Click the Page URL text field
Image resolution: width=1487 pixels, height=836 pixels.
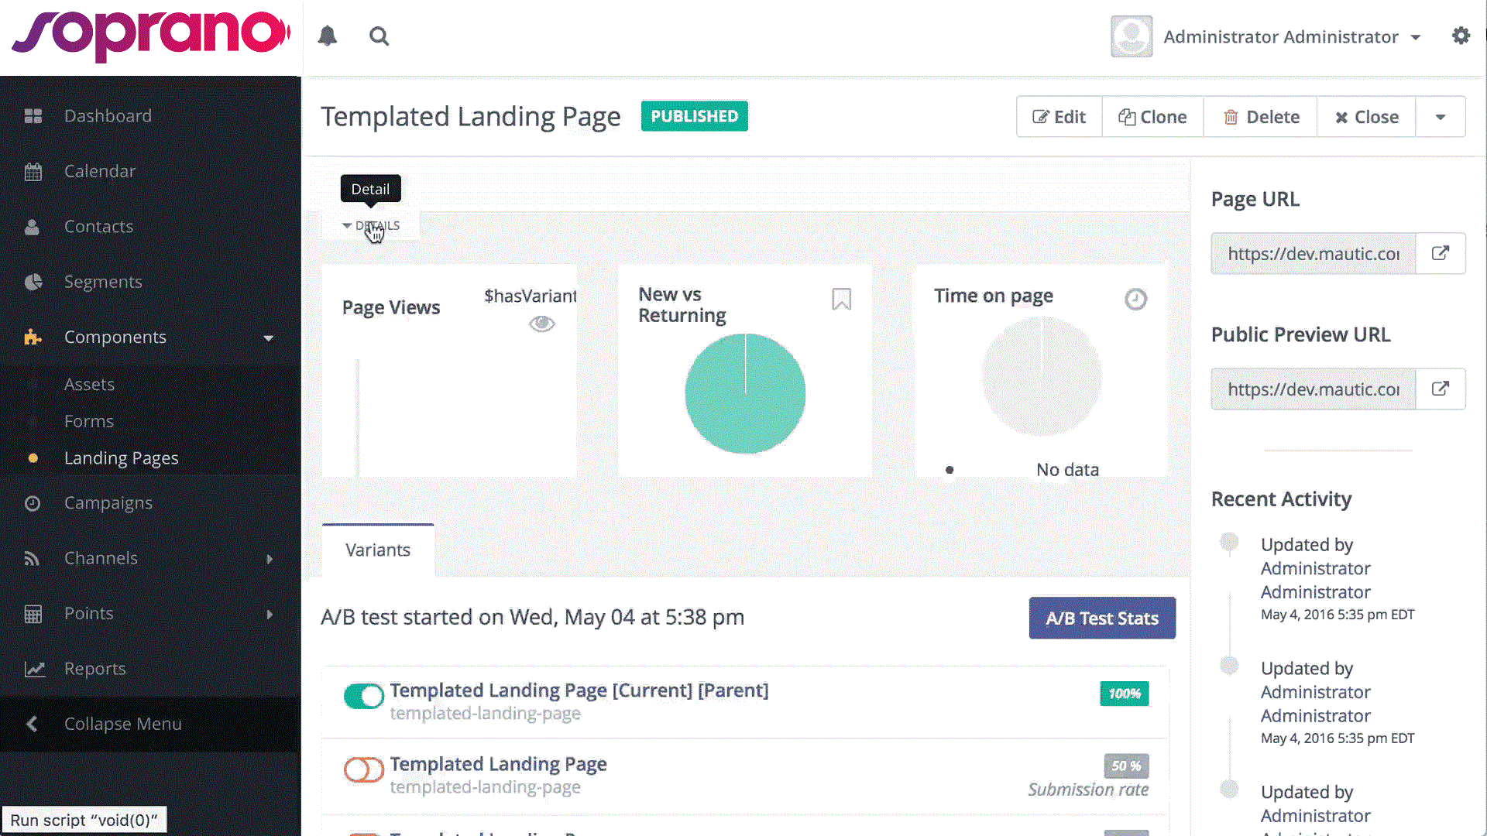coord(1313,254)
